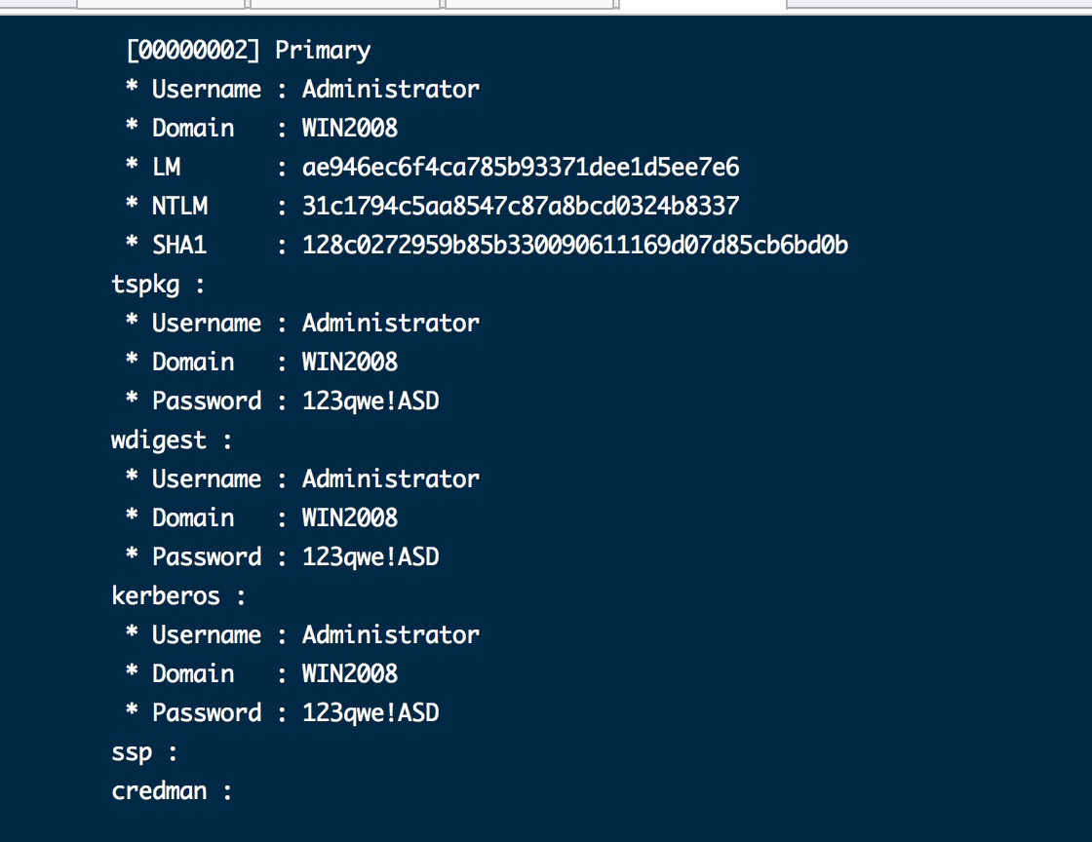Image resolution: width=1092 pixels, height=842 pixels.
Task: Click the NTLM field label
Action: click(x=179, y=206)
